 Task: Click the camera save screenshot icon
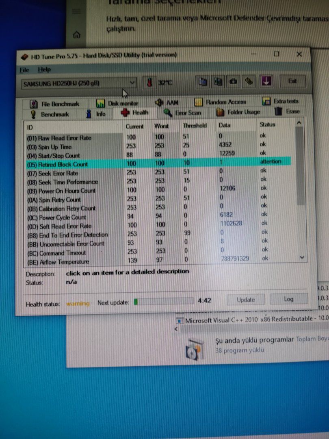[233, 81]
